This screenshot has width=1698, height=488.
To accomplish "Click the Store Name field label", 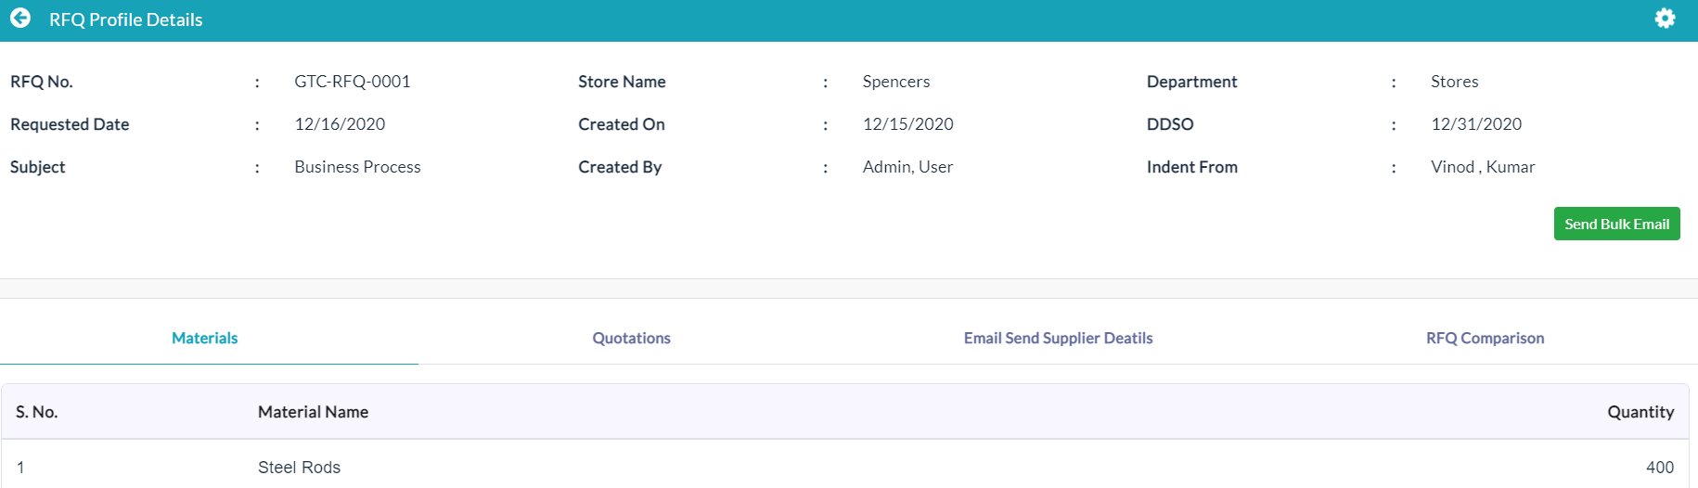I will [622, 82].
